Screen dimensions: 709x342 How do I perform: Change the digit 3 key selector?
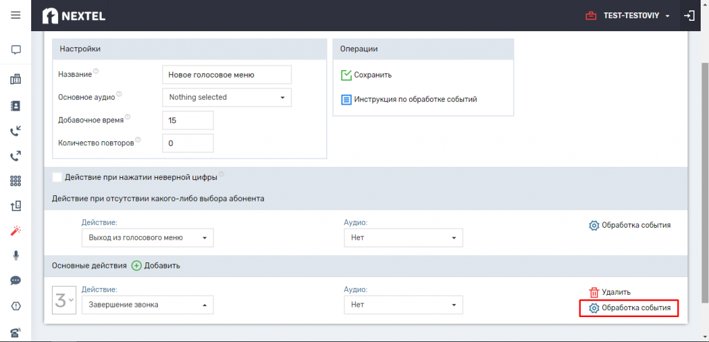[x=64, y=301]
